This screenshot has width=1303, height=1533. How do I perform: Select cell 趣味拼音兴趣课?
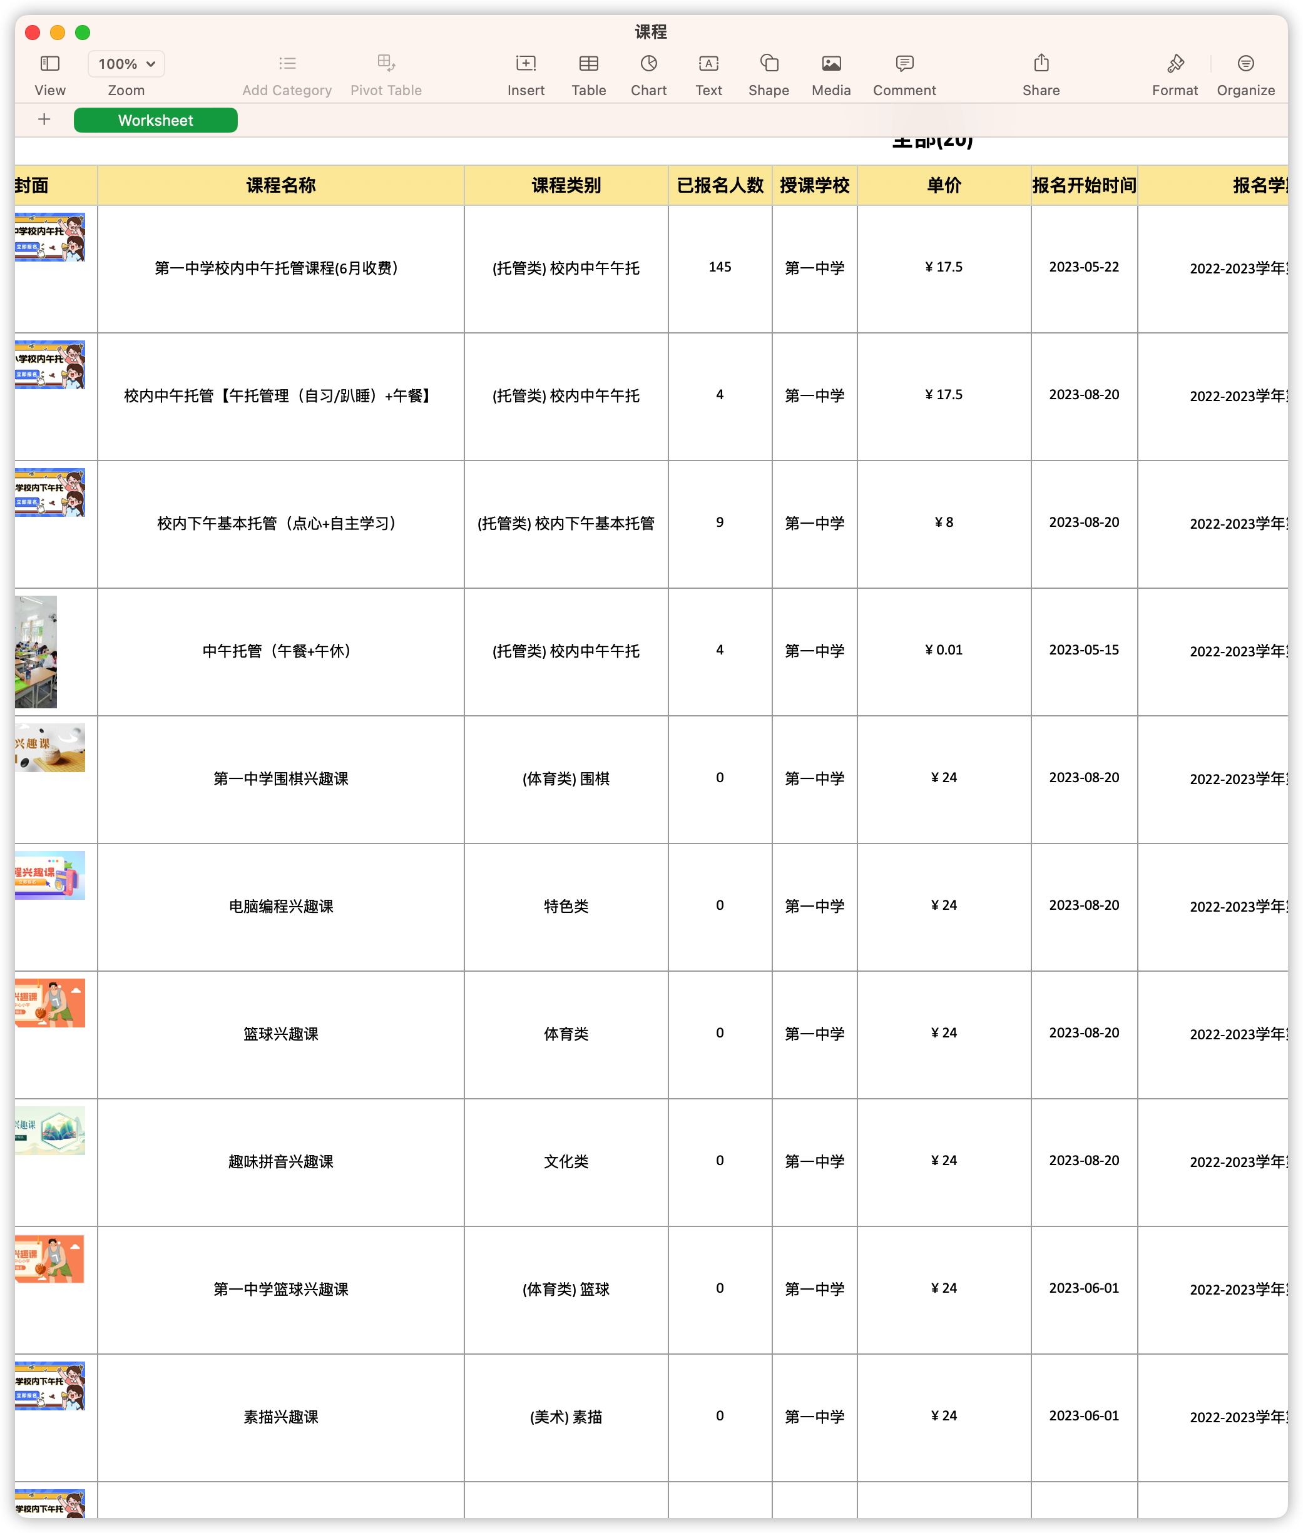click(281, 1163)
